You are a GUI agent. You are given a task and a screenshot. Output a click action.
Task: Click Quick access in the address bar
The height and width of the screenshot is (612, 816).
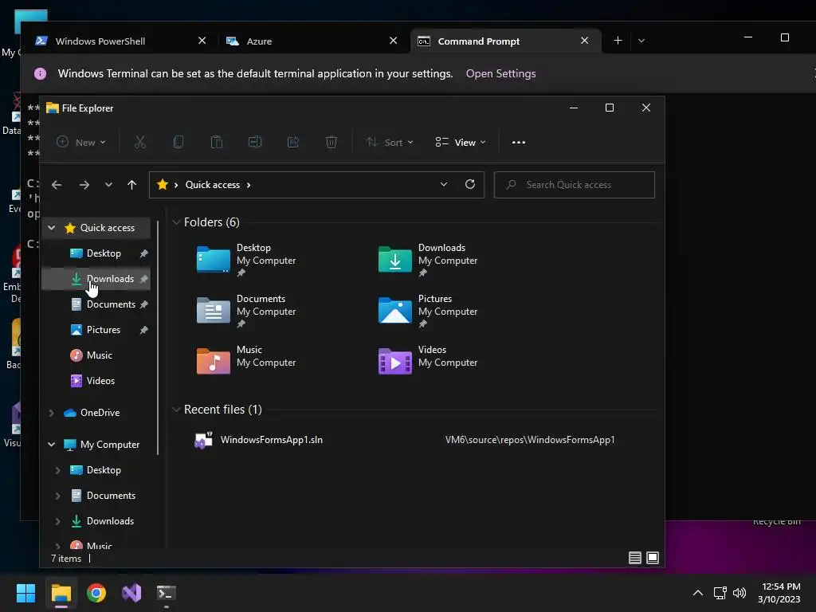(x=212, y=185)
